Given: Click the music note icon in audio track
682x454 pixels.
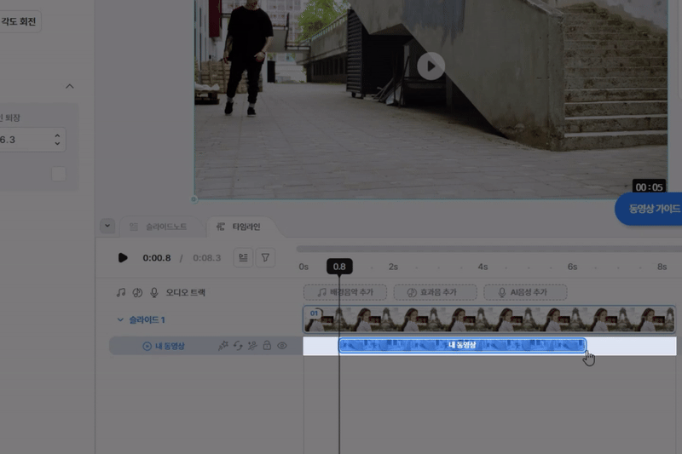Looking at the screenshot, I should click(120, 292).
